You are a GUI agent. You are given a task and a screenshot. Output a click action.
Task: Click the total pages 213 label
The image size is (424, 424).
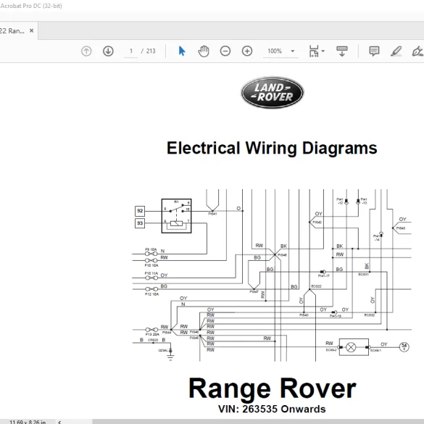click(x=151, y=51)
